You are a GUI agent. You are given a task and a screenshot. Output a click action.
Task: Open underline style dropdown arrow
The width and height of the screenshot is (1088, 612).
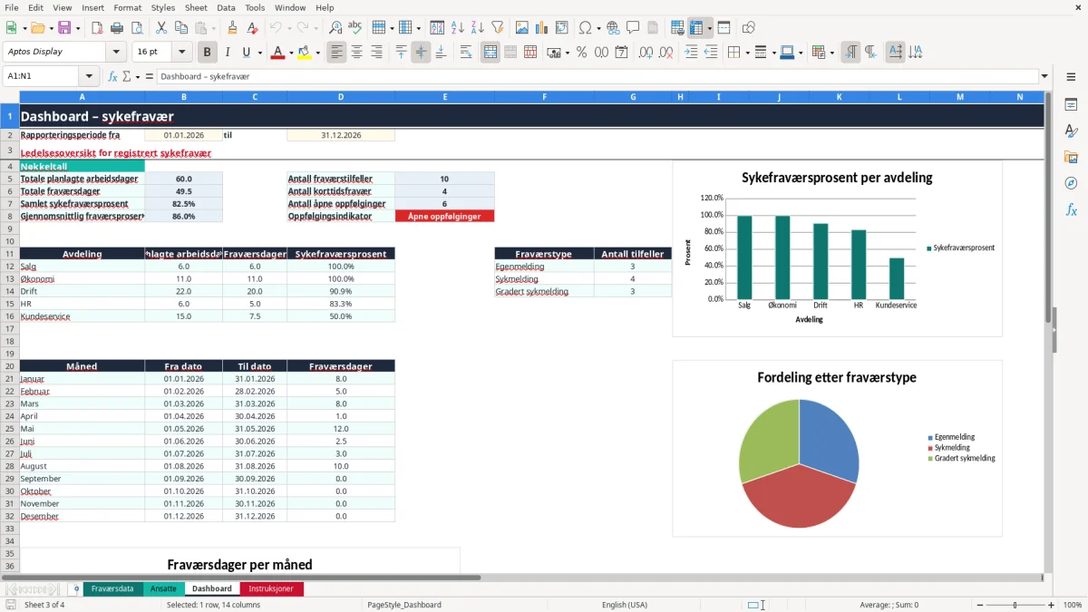[x=258, y=53]
